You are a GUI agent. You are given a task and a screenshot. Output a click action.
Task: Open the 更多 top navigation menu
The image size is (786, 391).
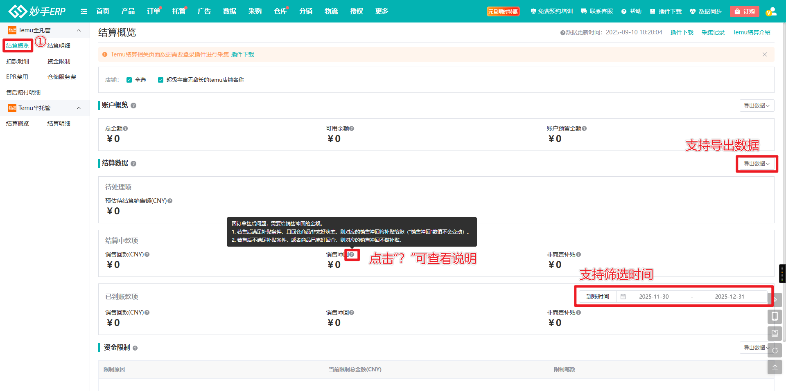point(382,11)
